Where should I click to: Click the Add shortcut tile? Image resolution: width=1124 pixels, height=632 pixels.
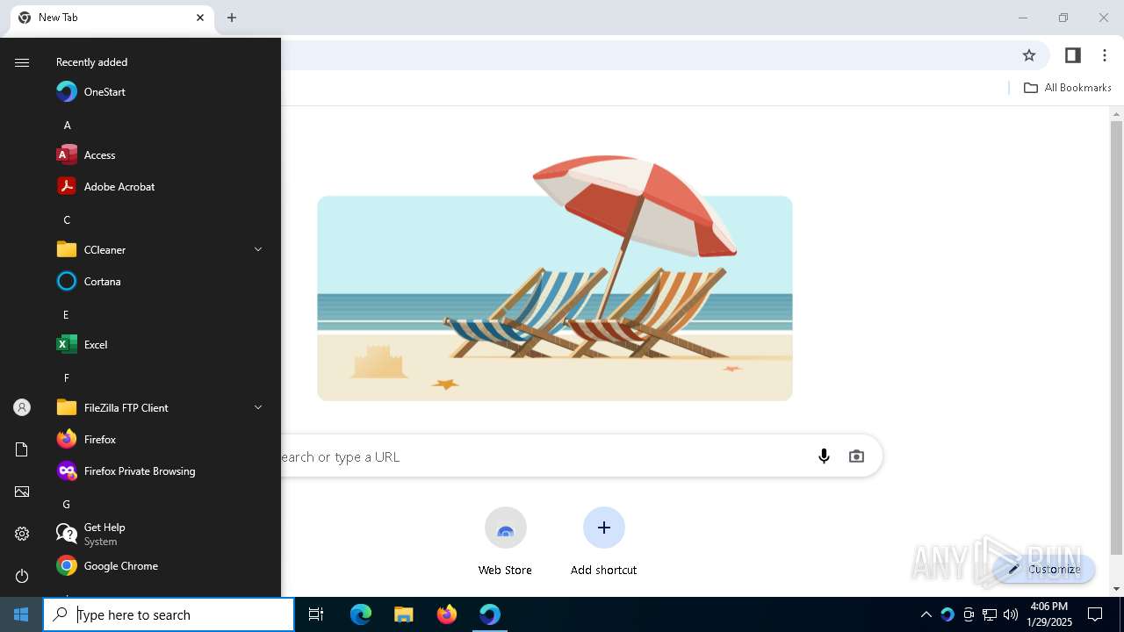tap(603, 542)
